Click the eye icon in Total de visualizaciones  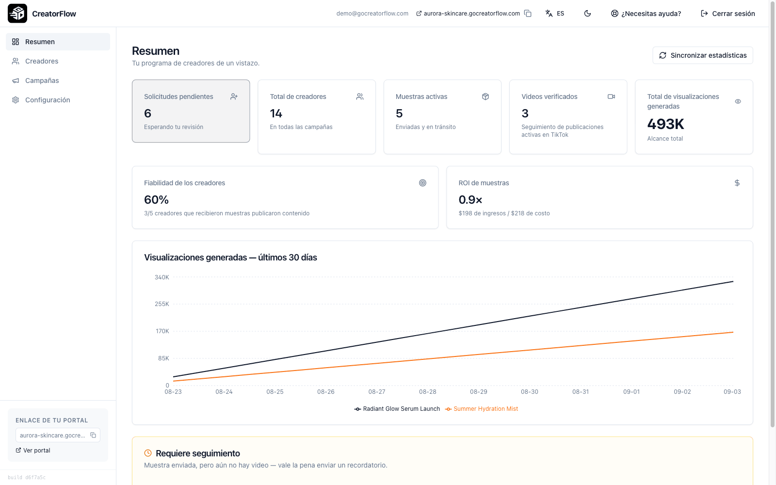(x=738, y=101)
